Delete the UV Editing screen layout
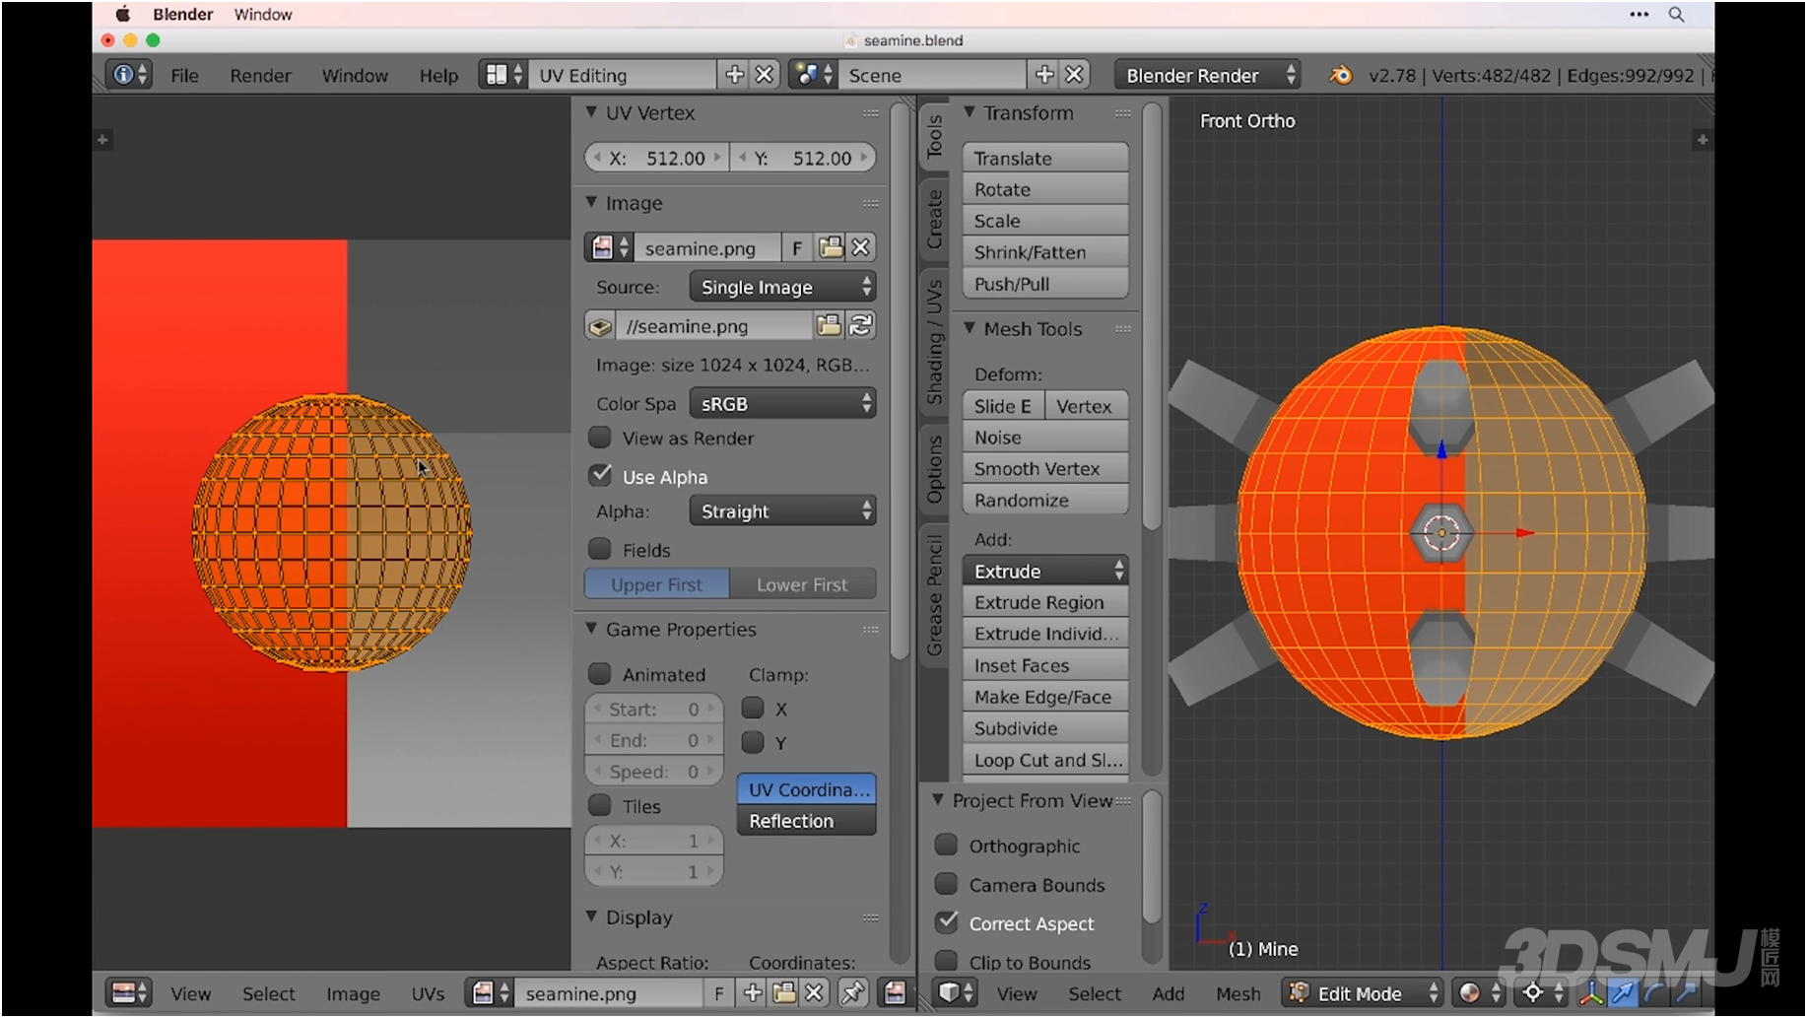 click(764, 75)
